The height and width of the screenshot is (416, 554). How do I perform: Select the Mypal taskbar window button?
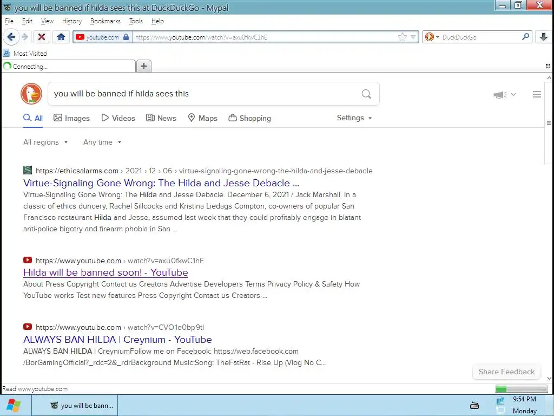(75, 405)
